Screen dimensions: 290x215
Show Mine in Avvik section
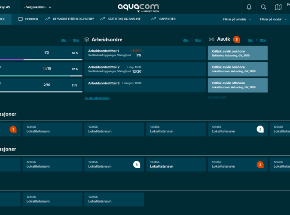point(263,40)
